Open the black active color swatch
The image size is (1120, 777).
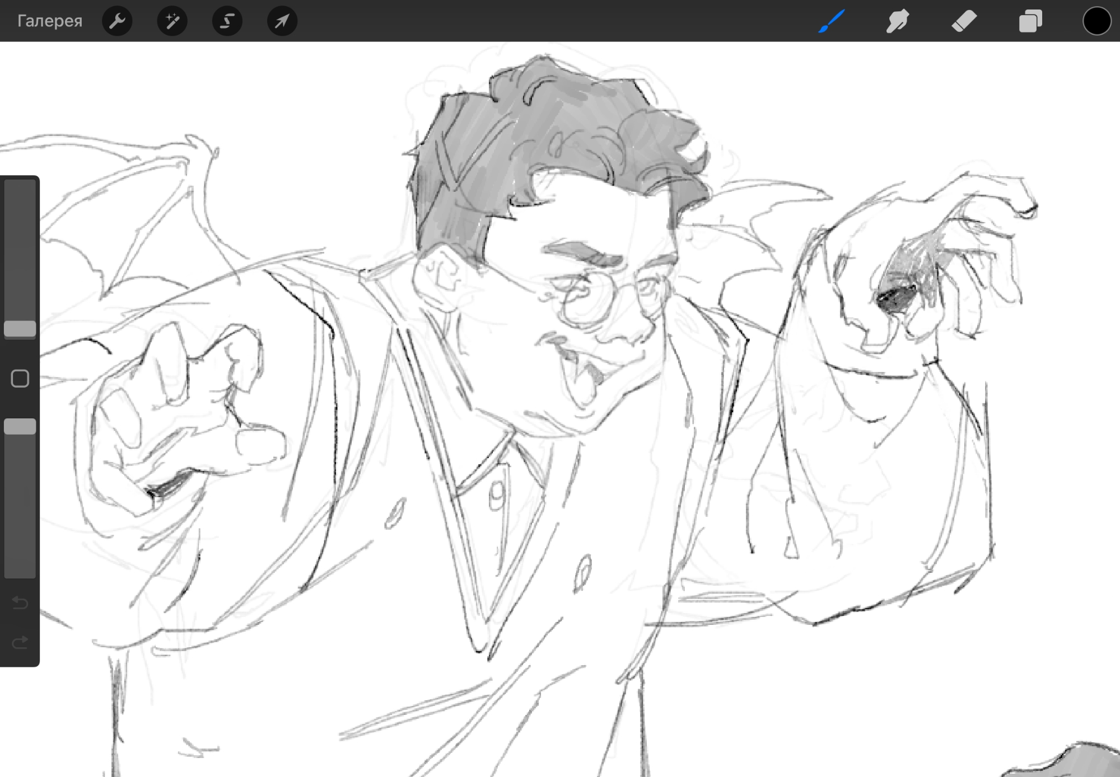point(1096,21)
